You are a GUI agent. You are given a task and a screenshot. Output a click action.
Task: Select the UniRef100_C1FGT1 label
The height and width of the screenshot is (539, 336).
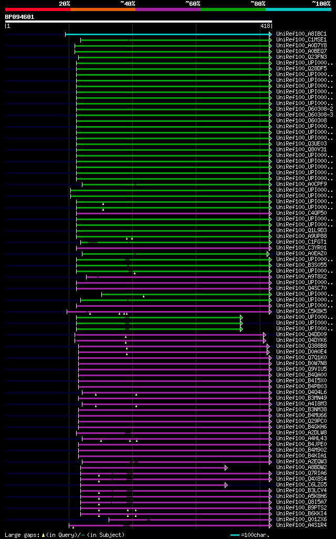[301, 242]
